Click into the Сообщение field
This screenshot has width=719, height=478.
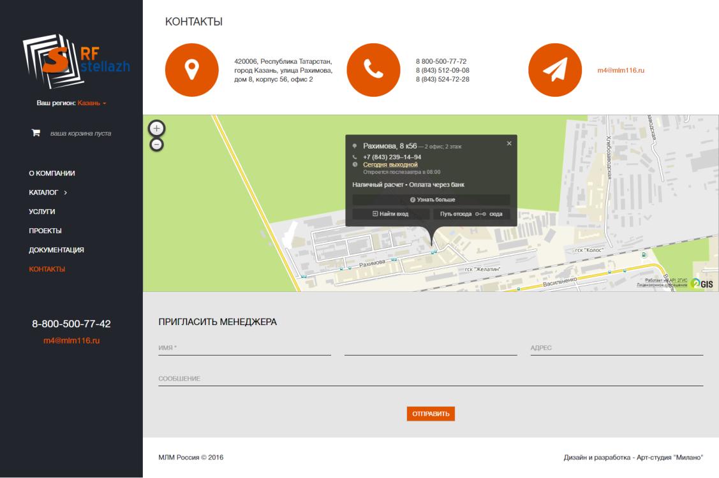click(431, 379)
